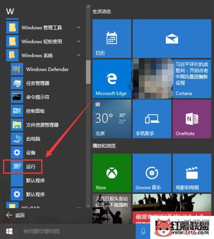Click the Windows Defender label
This screenshot has width=214, height=239.
pos(48,69)
